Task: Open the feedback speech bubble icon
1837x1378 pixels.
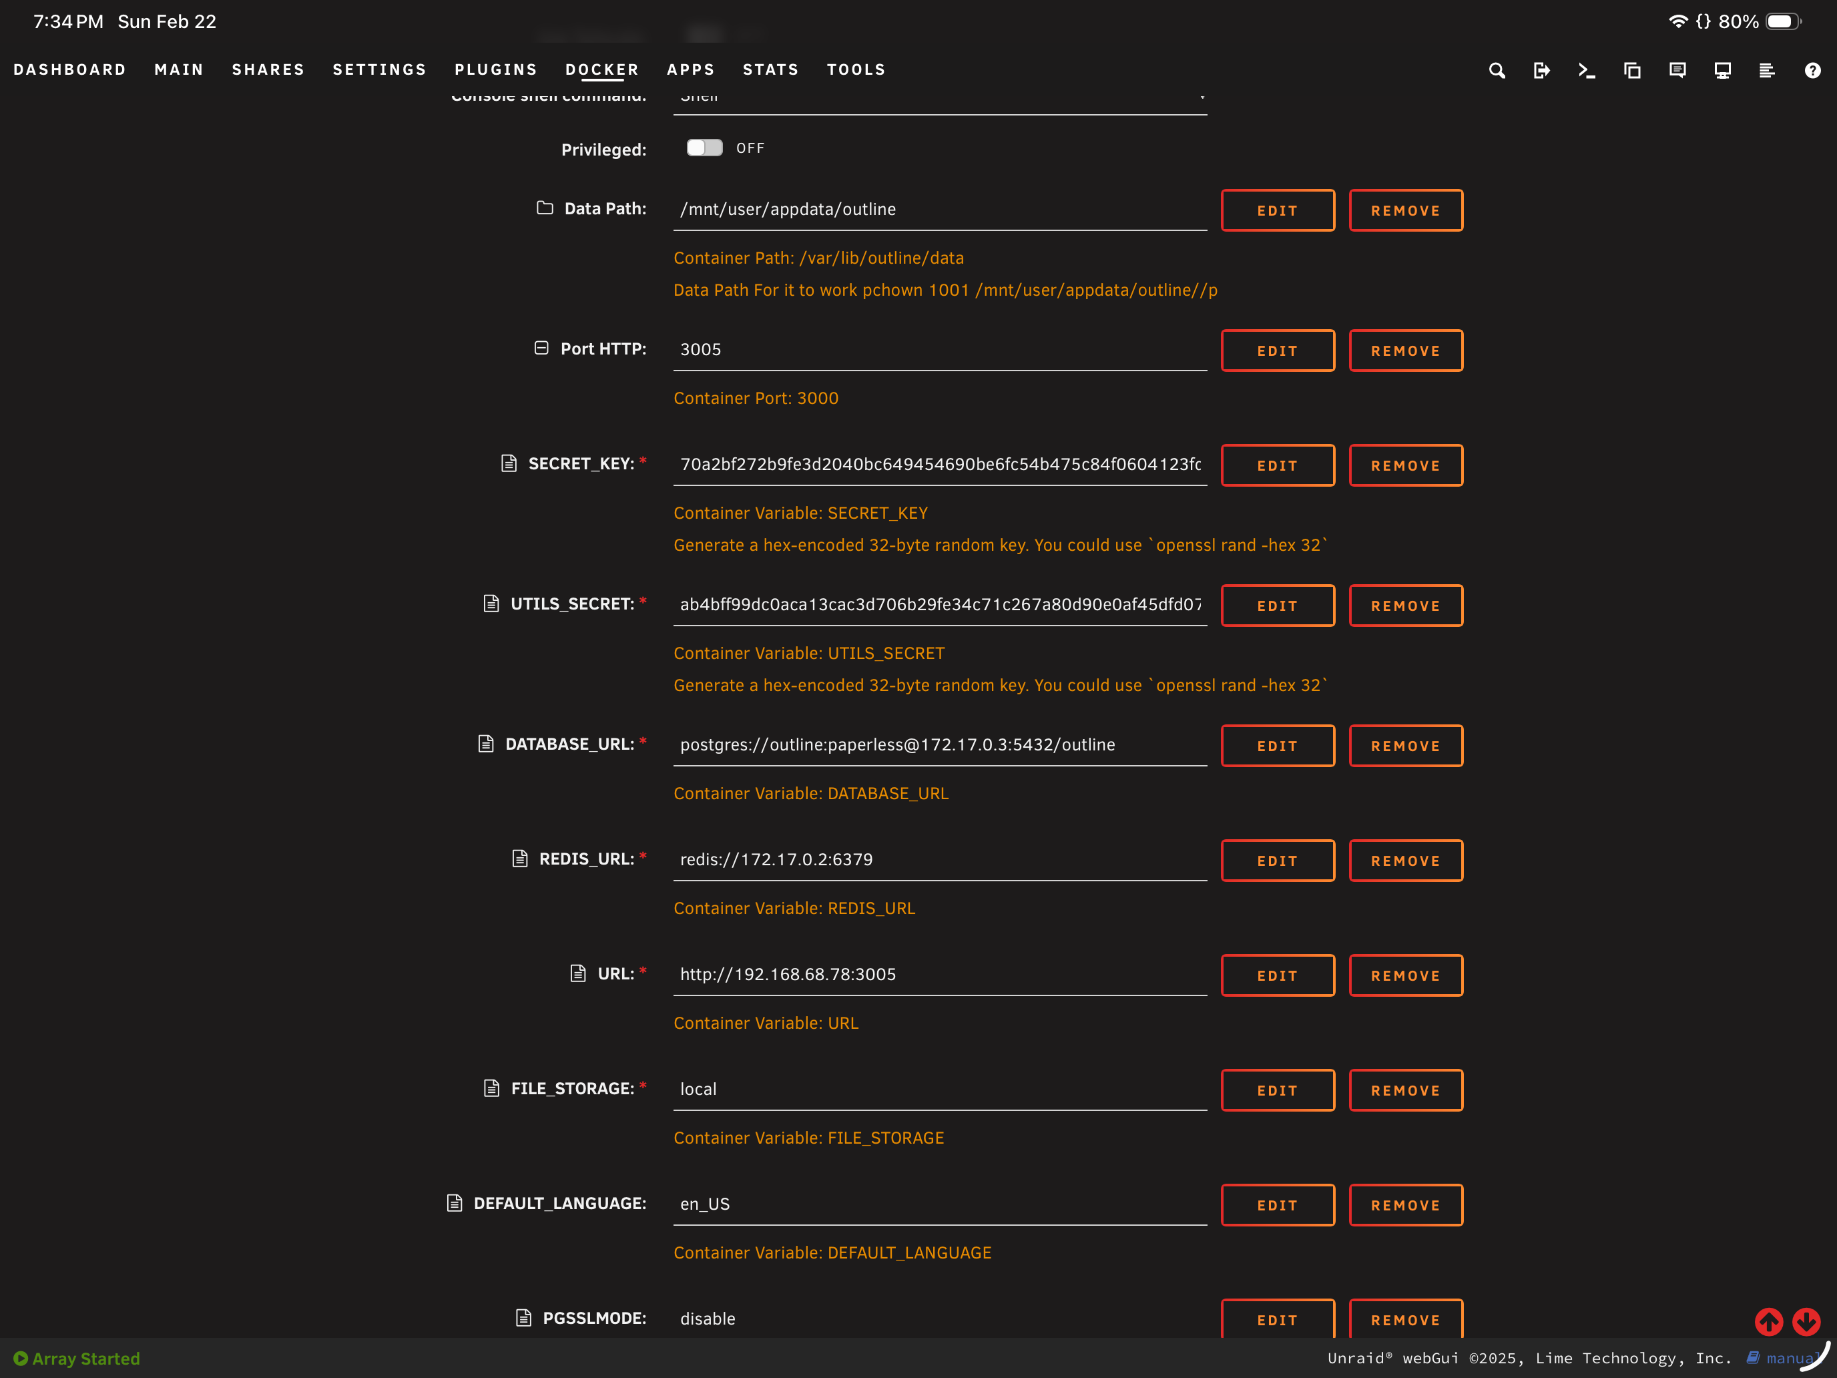Action: [x=1677, y=71]
